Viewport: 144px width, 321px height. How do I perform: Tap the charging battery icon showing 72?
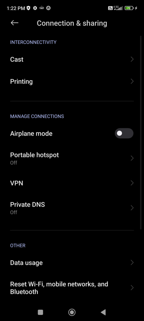pos(129,8)
